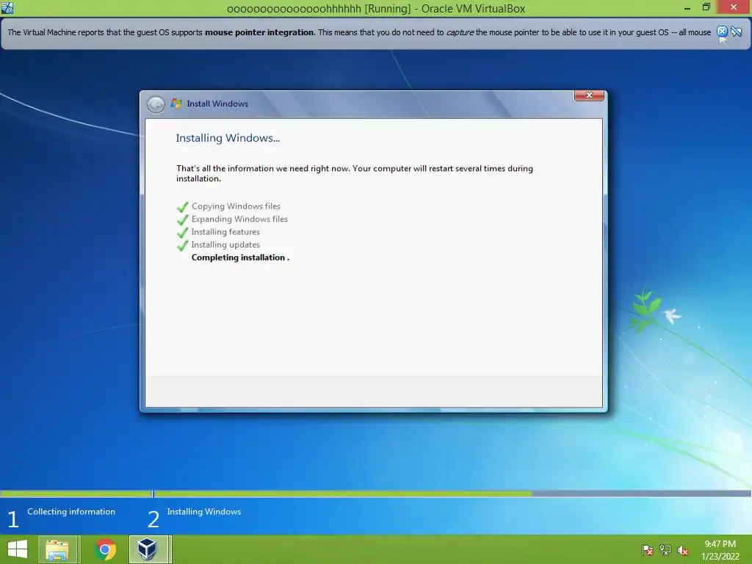
Task: Click the Installing features text
Action: (x=225, y=232)
